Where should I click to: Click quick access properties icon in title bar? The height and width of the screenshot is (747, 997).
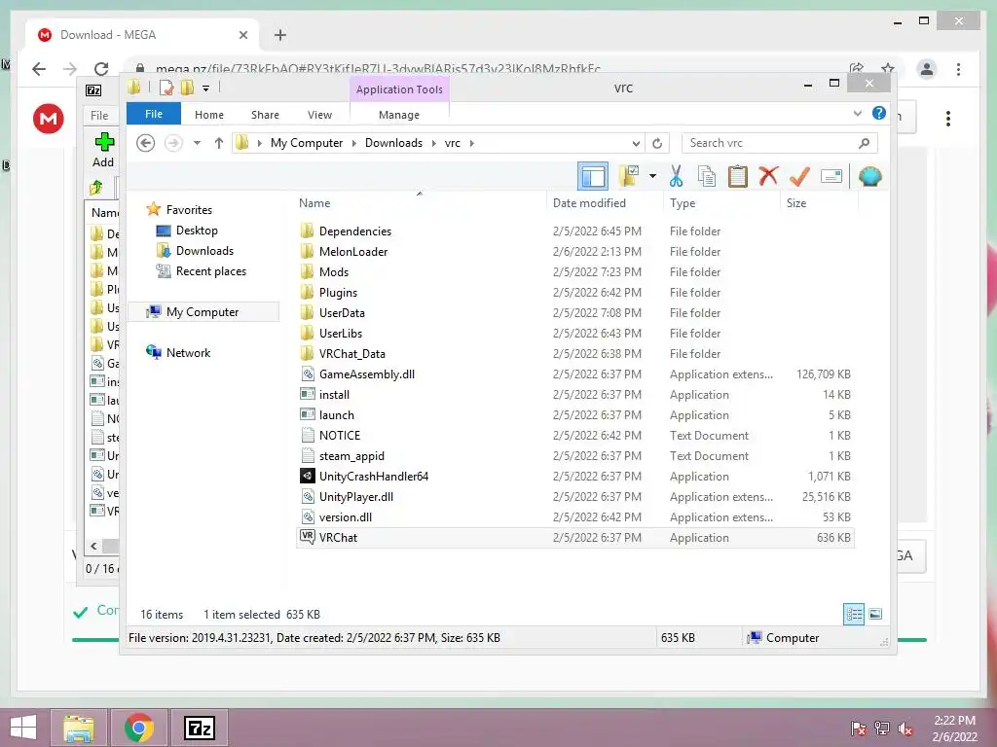point(166,88)
